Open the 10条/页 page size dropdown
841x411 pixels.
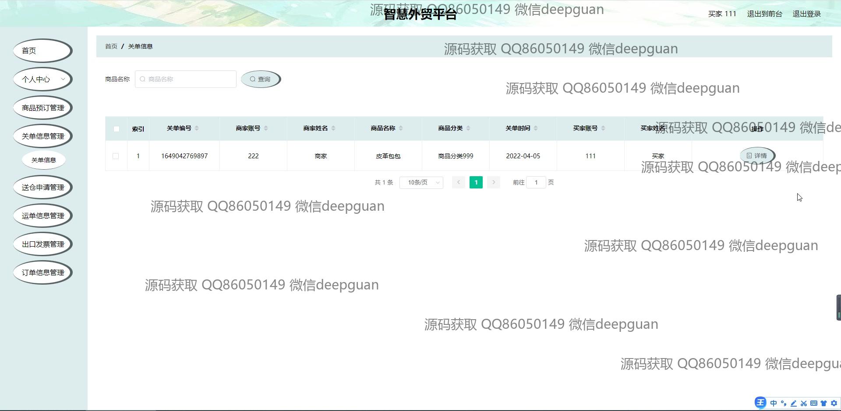pos(421,183)
